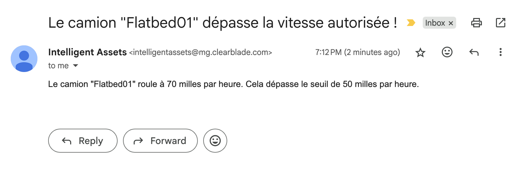Open the email in a new window
This screenshot has height=170, width=518.
500,23
